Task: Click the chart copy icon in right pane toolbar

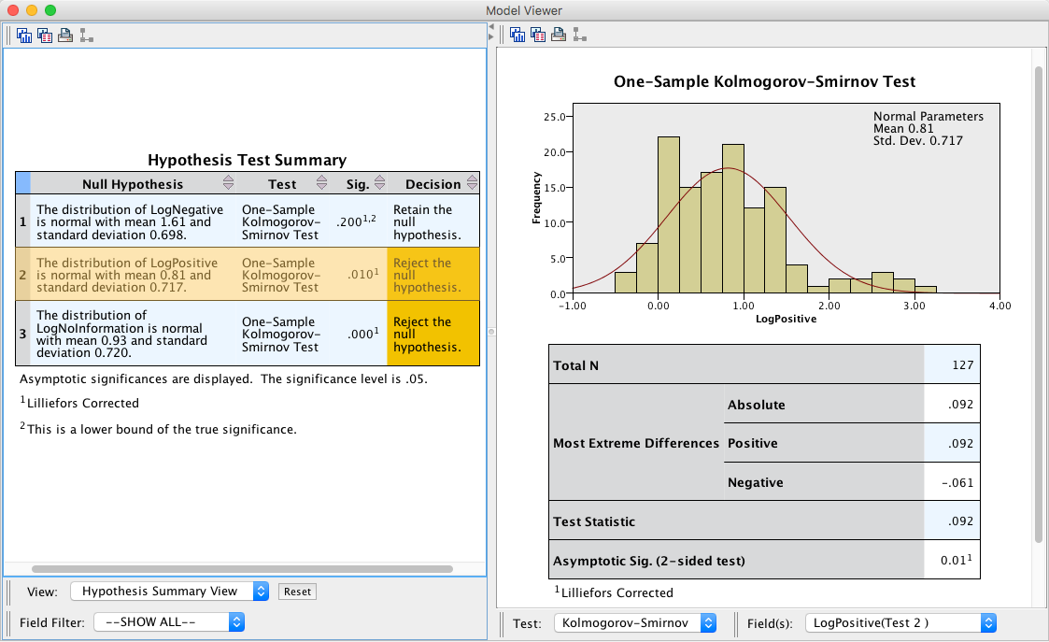Action: tap(517, 36)
